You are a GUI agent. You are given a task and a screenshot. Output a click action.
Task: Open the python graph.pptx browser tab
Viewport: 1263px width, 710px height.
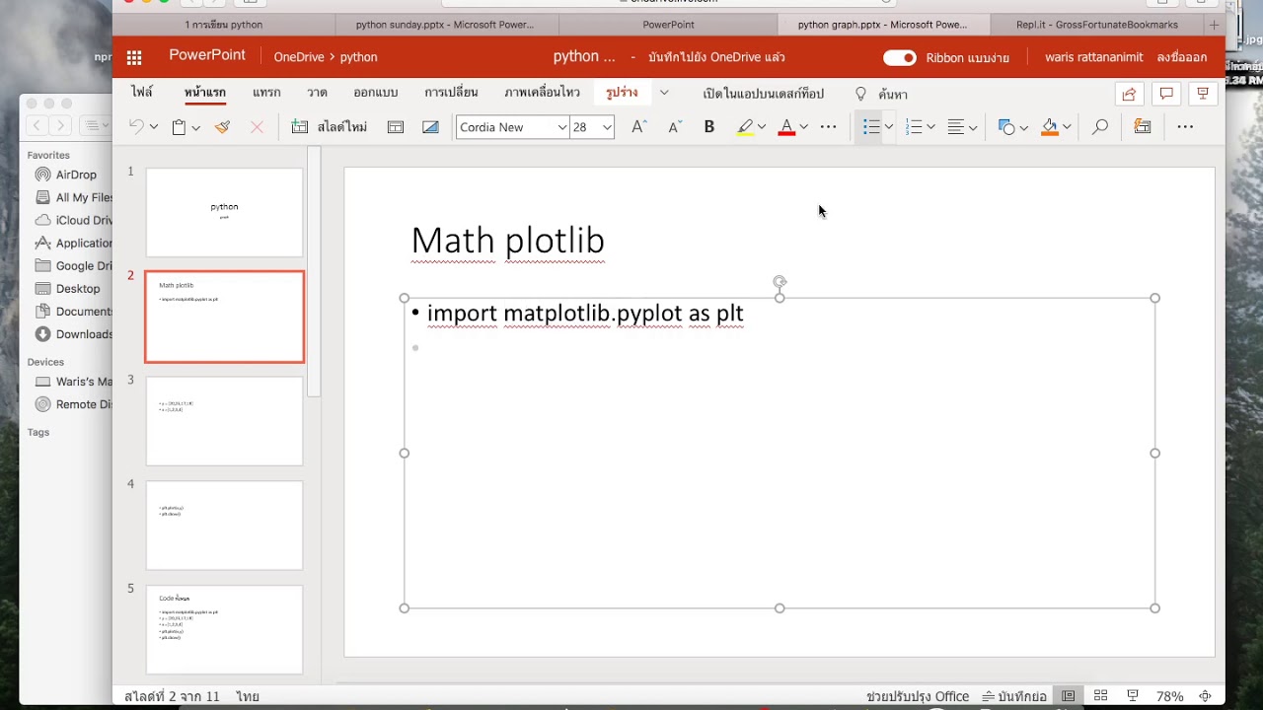pos(882,25)
